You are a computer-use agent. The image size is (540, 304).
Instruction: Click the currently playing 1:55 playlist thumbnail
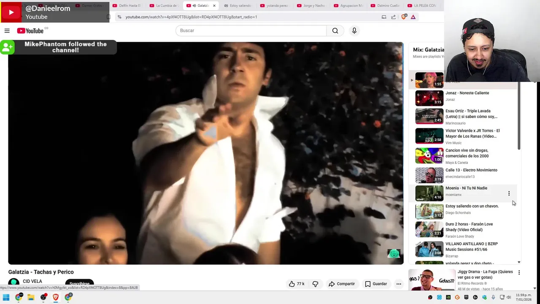point(429,80)
